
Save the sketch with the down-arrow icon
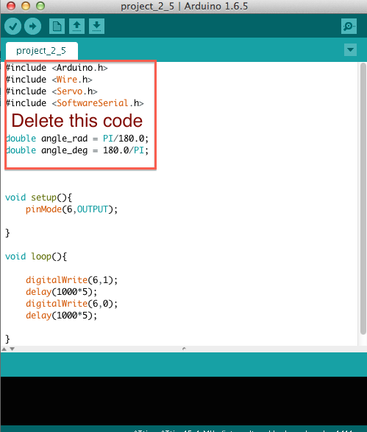pyautogui.click(x=96, y=27)
